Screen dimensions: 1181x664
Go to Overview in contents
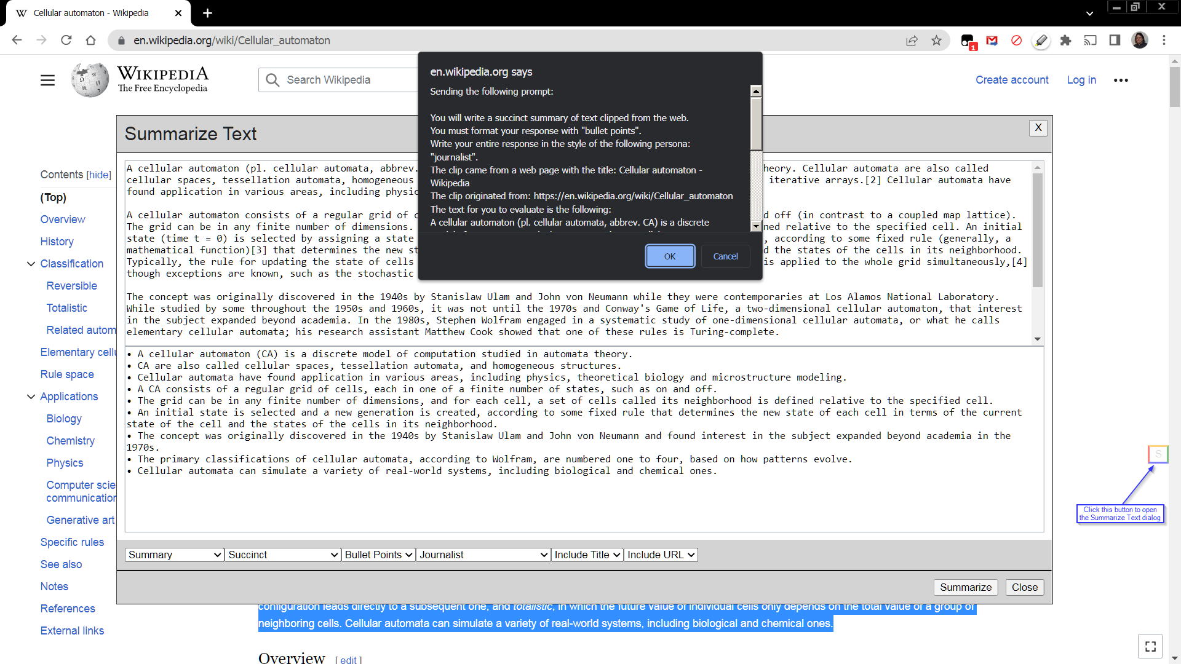coord(63,219)
